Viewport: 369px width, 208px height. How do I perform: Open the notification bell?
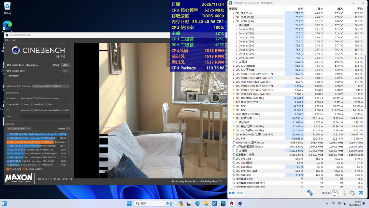[x=364, y=203]
